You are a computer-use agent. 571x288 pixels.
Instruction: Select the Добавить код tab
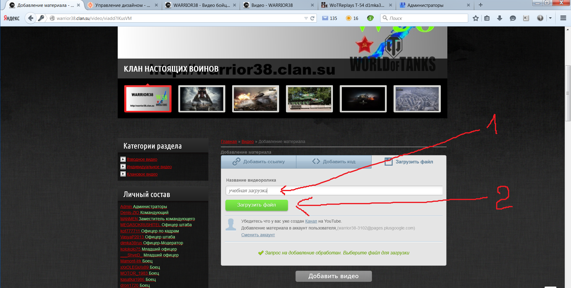coord(334,162)
